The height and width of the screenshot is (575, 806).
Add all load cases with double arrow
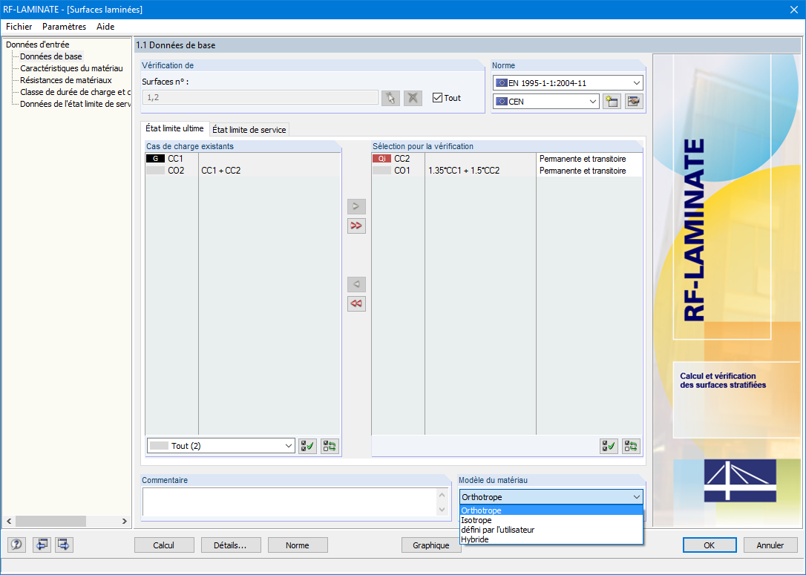coord(356,226)
